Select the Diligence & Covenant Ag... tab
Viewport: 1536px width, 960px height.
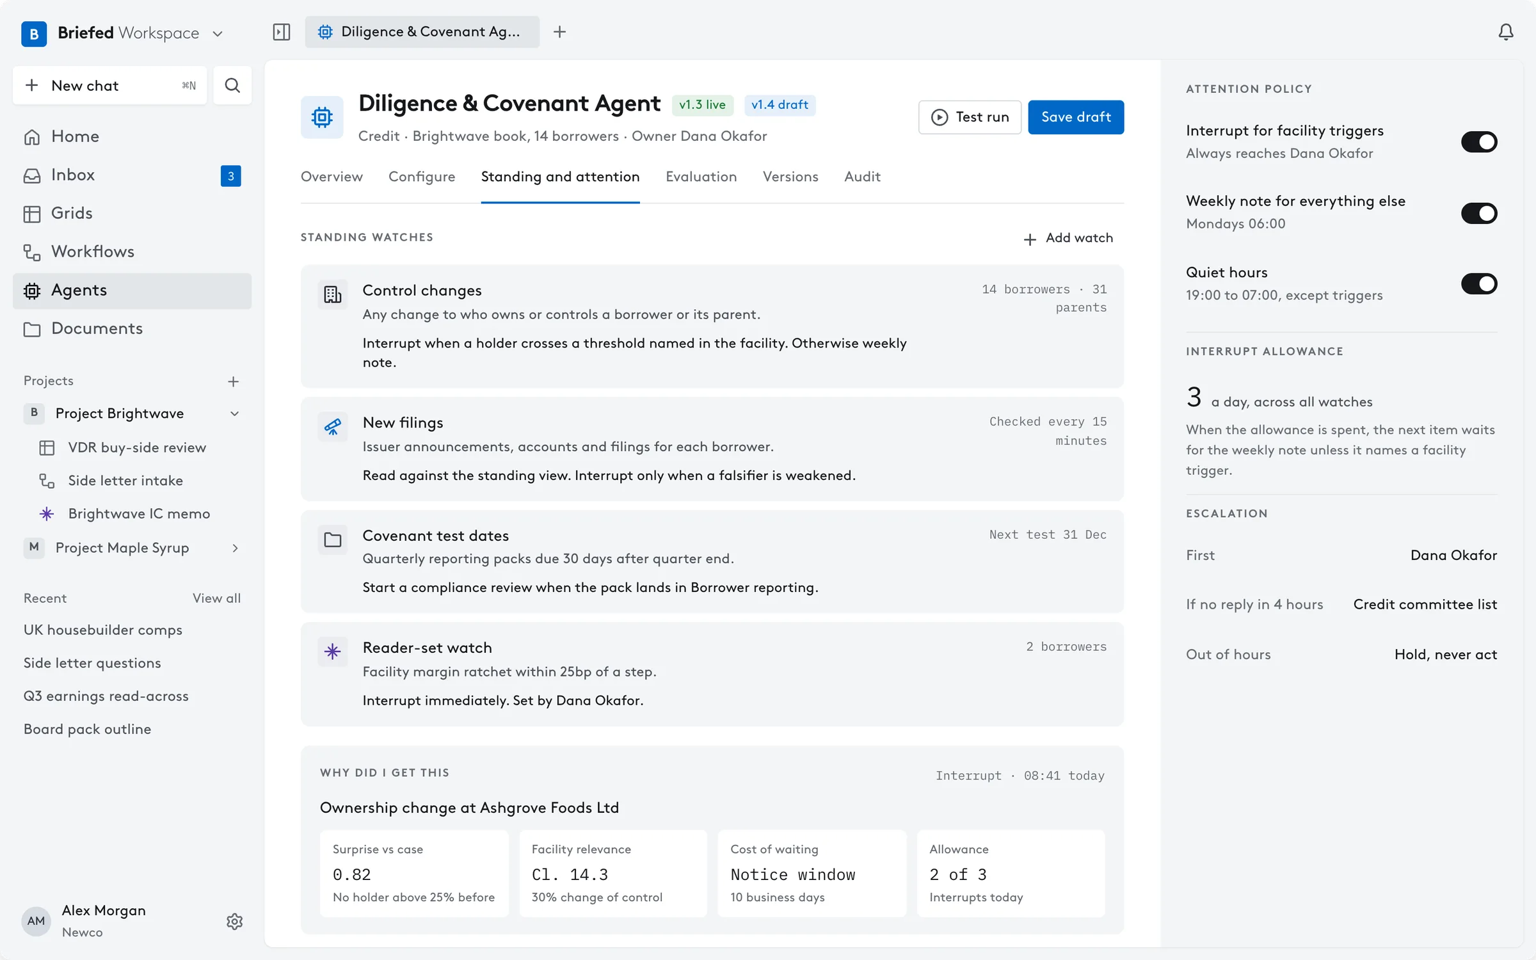[422, 32]
